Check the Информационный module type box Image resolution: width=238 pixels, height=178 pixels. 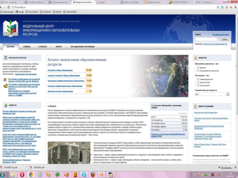(198, 79)
